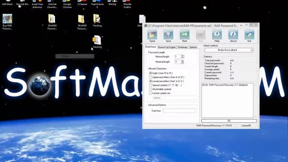Click the custom symbol set text field
The image size is (288, 162).
pos(175,98)
